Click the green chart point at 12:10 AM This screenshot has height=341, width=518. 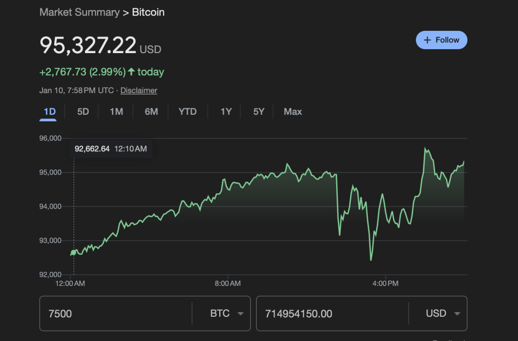tap(74, 252)
